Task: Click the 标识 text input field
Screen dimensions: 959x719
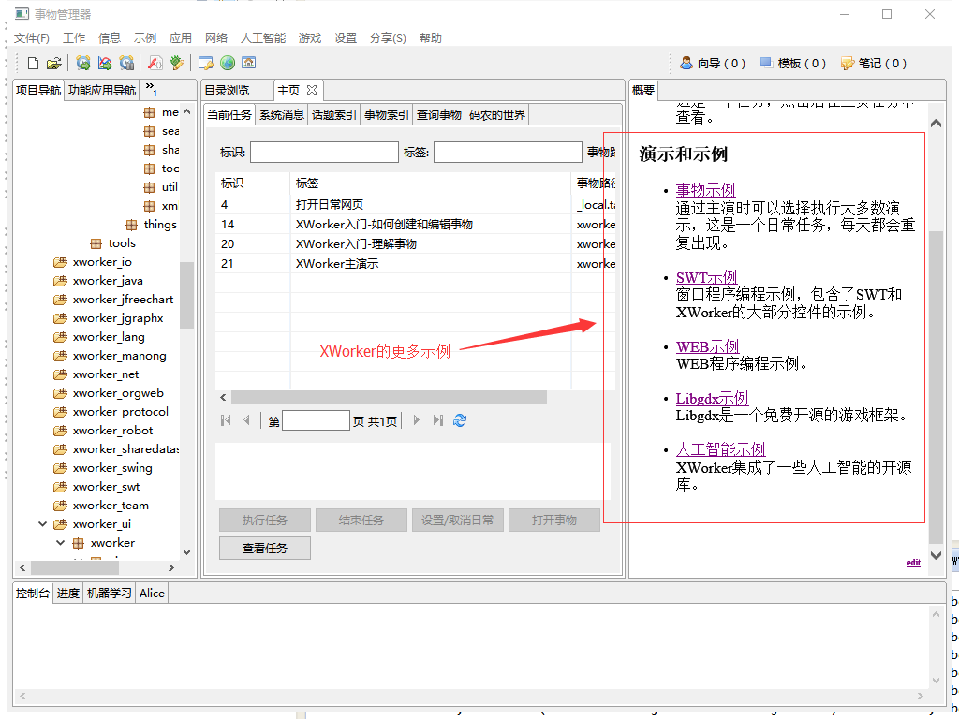Action: pos(324,153)
